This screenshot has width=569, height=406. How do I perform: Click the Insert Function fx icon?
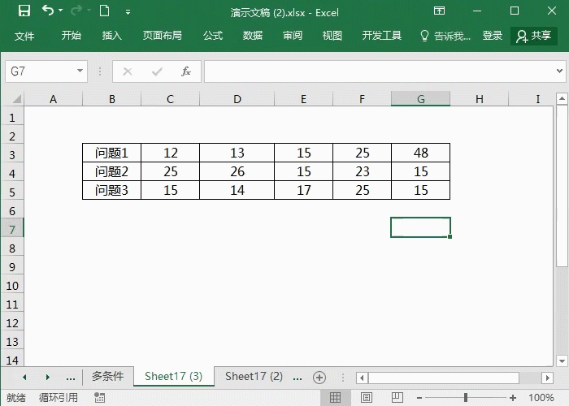(185, 71)
